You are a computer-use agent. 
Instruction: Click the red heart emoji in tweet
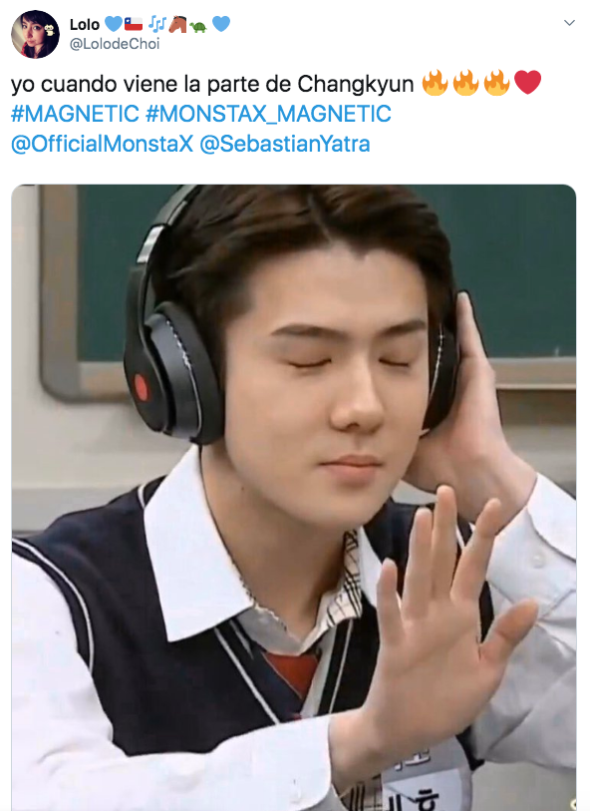(528, 83)
